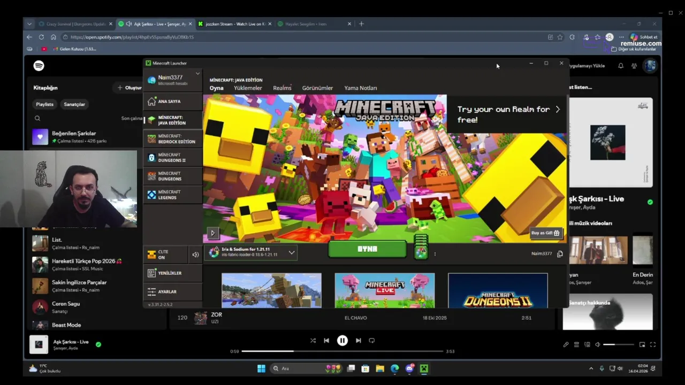Open Beğenilen Şarkılar playlist
Image resolution: width=685 pixels, height=385 pixels.
click(86, 137)
